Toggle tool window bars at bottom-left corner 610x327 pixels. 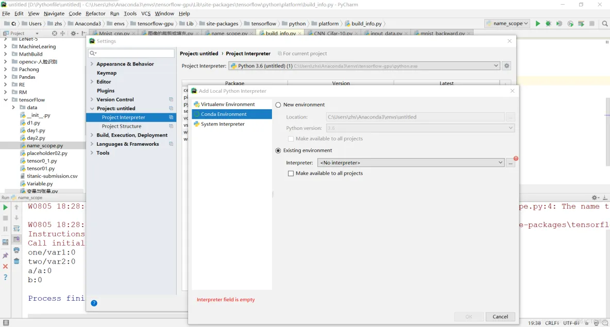(x=6, y=323)
